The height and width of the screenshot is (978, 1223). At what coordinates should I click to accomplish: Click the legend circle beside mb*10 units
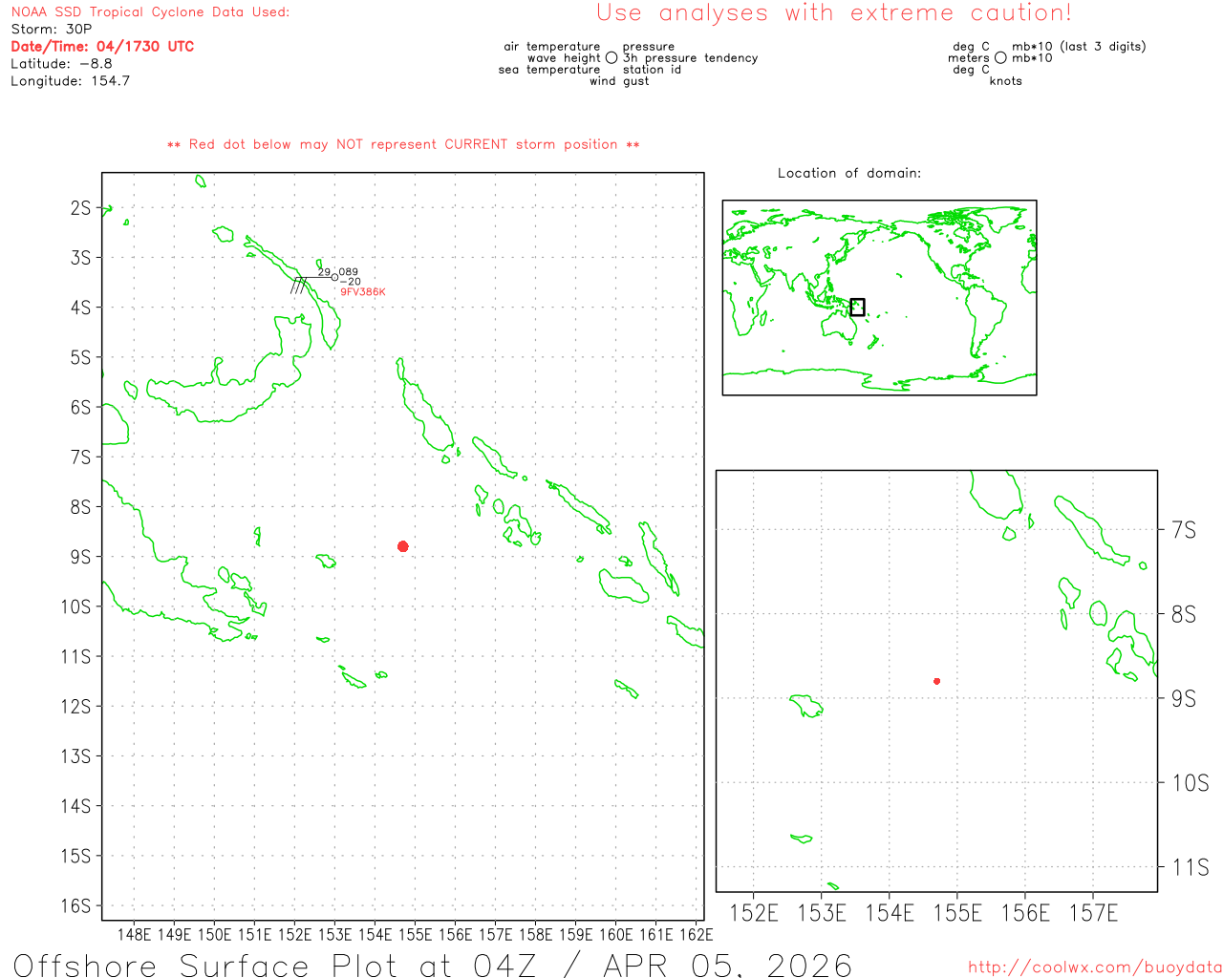click(1000, 58)
